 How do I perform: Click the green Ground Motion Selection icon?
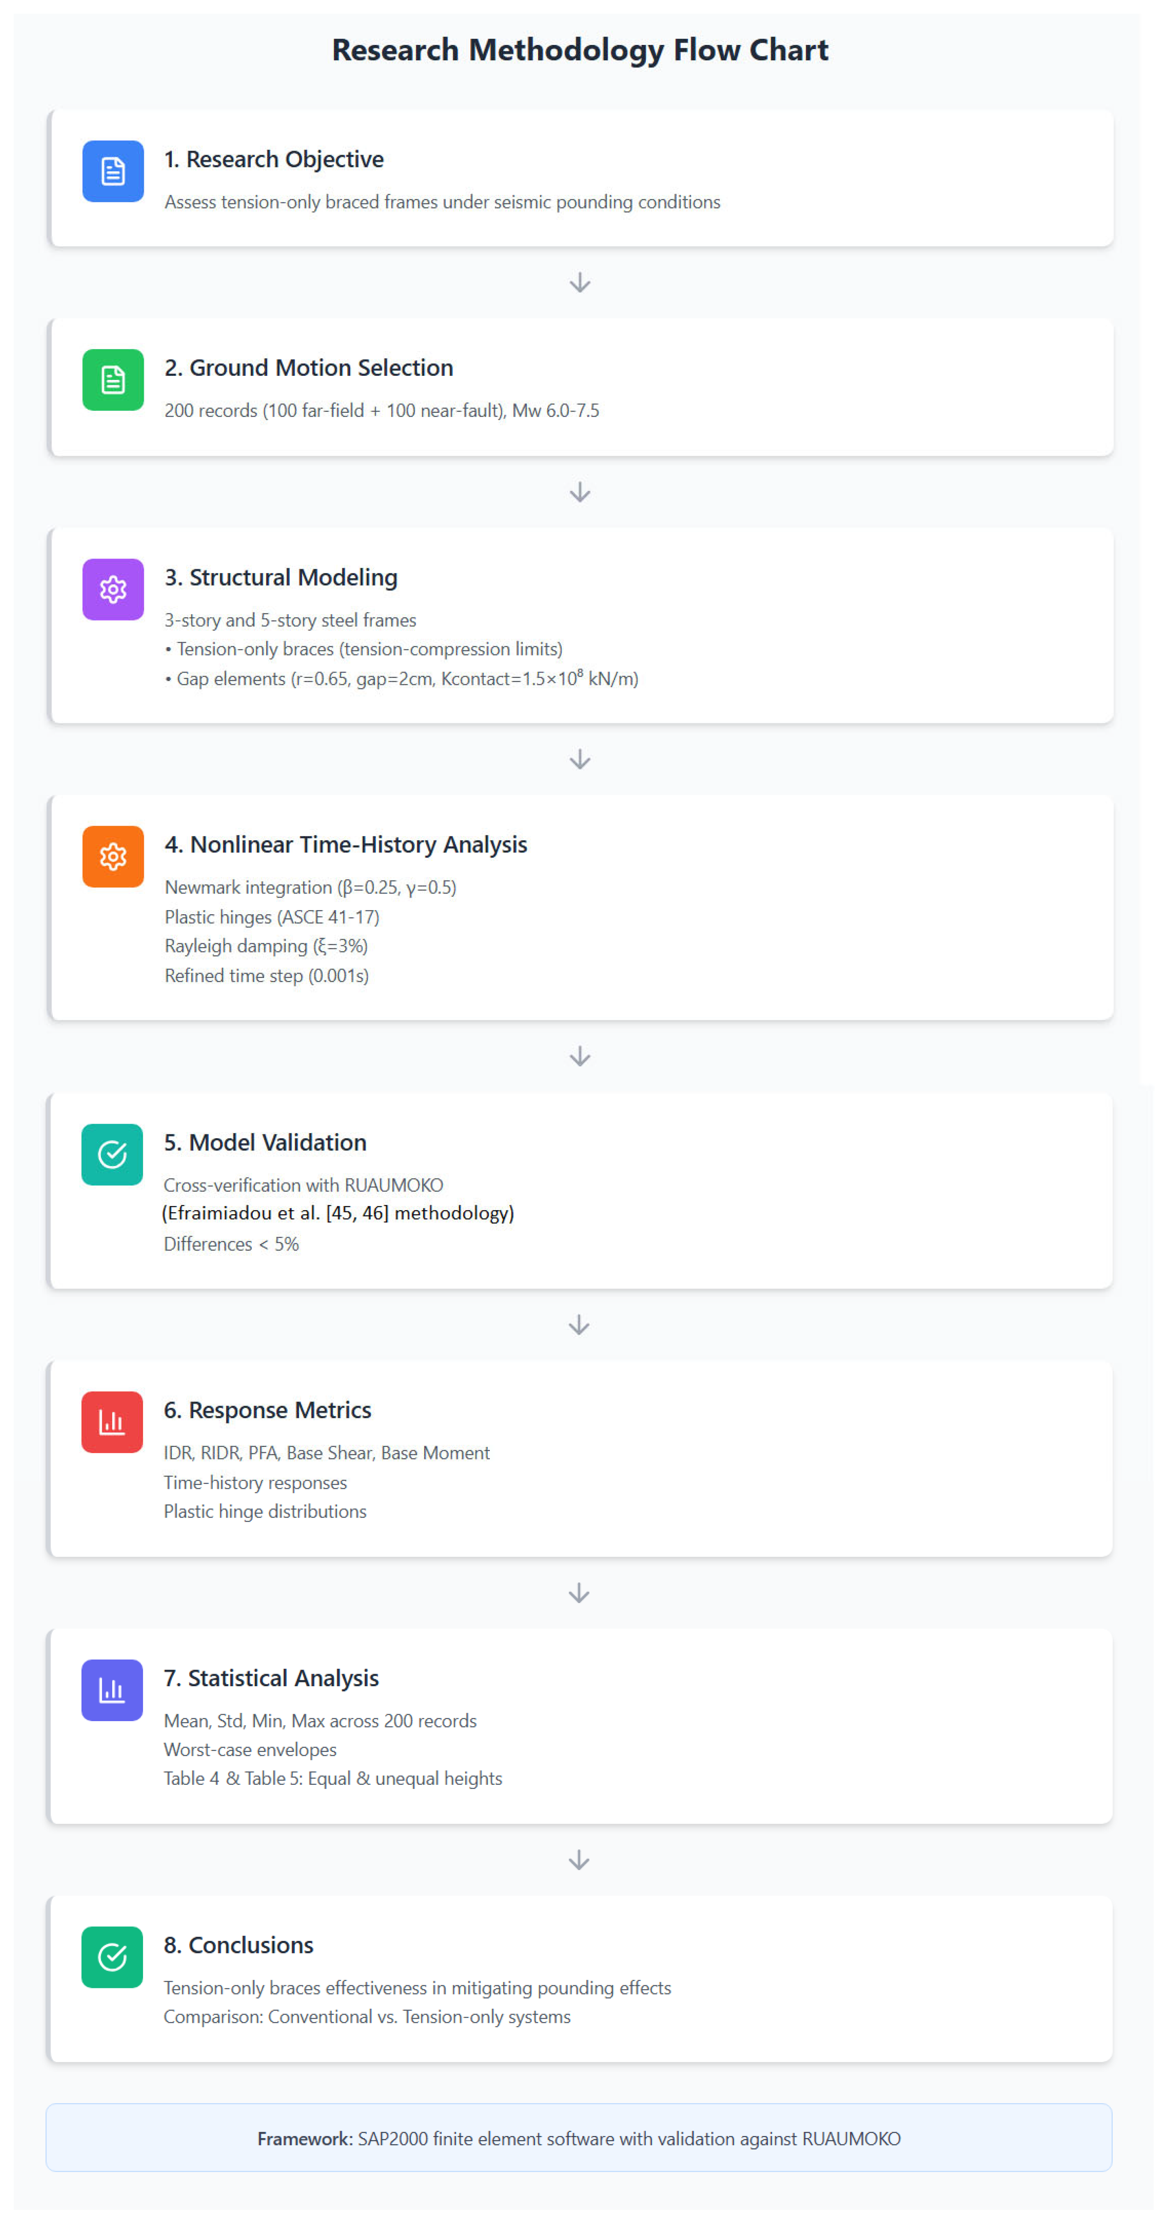click(113, 380)
